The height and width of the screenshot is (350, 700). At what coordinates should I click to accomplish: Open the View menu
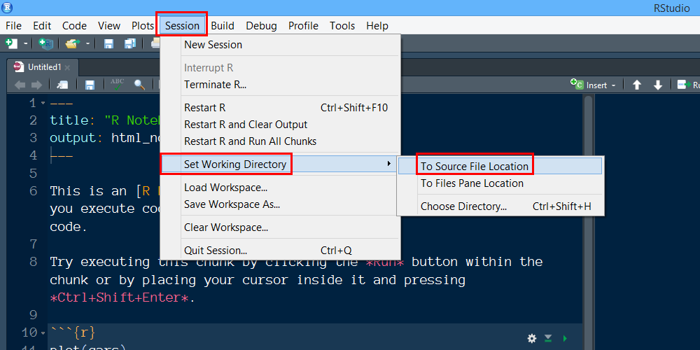point(109,25)
